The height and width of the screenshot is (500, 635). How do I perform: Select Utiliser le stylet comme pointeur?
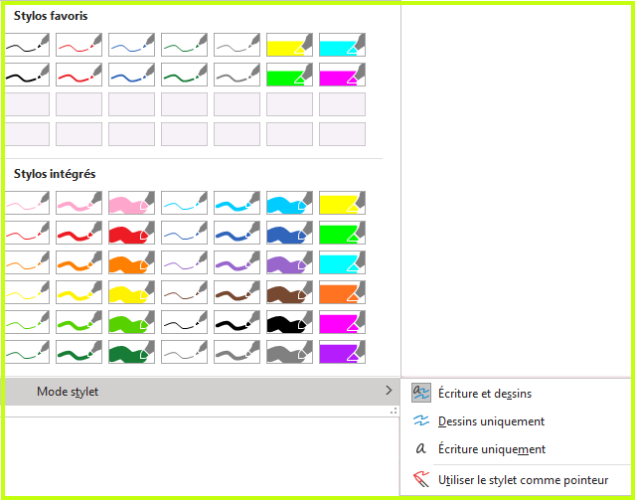click(x=516, y=480)
